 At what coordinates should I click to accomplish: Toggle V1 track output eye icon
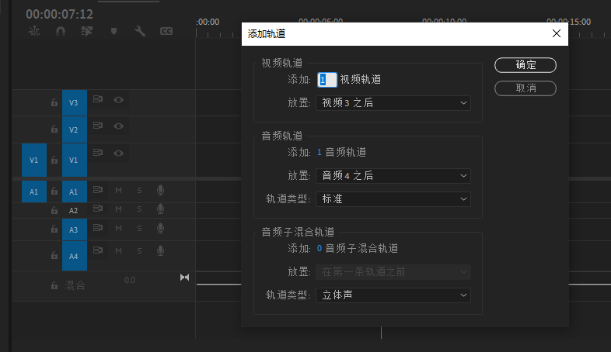(x=119, y=153)
